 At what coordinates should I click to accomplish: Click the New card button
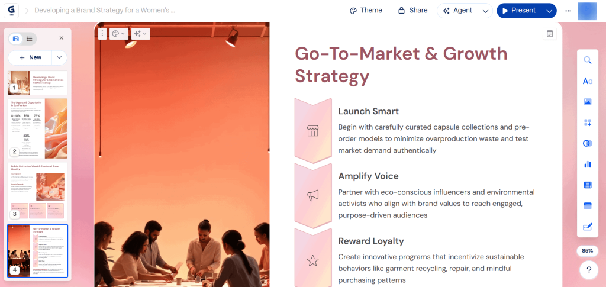(x=31, y=57)
